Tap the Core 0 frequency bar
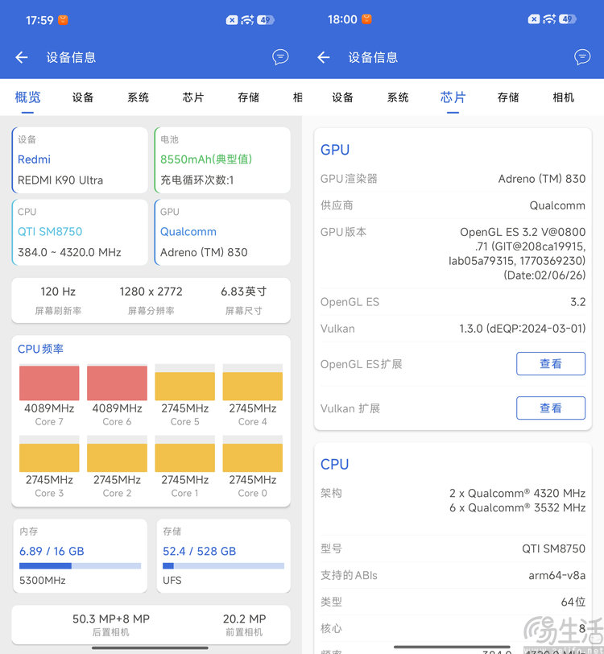Image resolution: width=604 pixels, height=654 pixels. [x=253, y=453]
